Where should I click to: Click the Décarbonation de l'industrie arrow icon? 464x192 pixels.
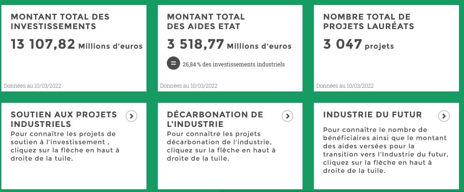[x=287, y=116]
